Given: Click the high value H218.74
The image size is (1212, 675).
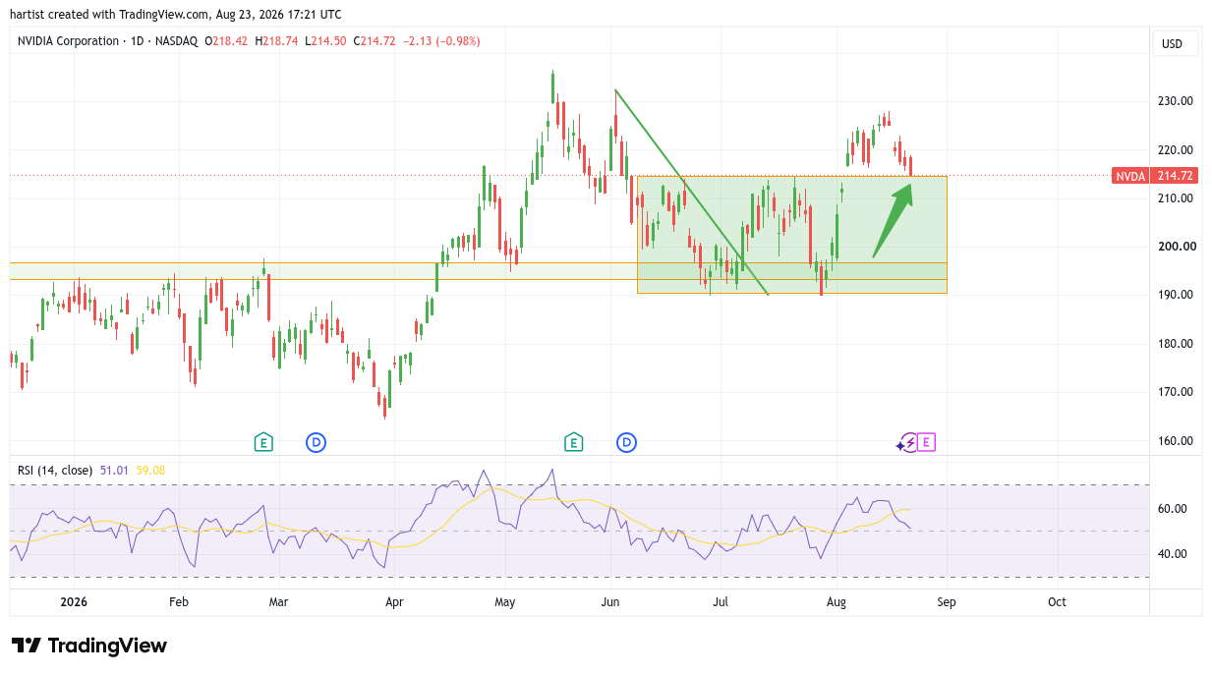Looking at the screenshot, I should [x=276, y=41].
